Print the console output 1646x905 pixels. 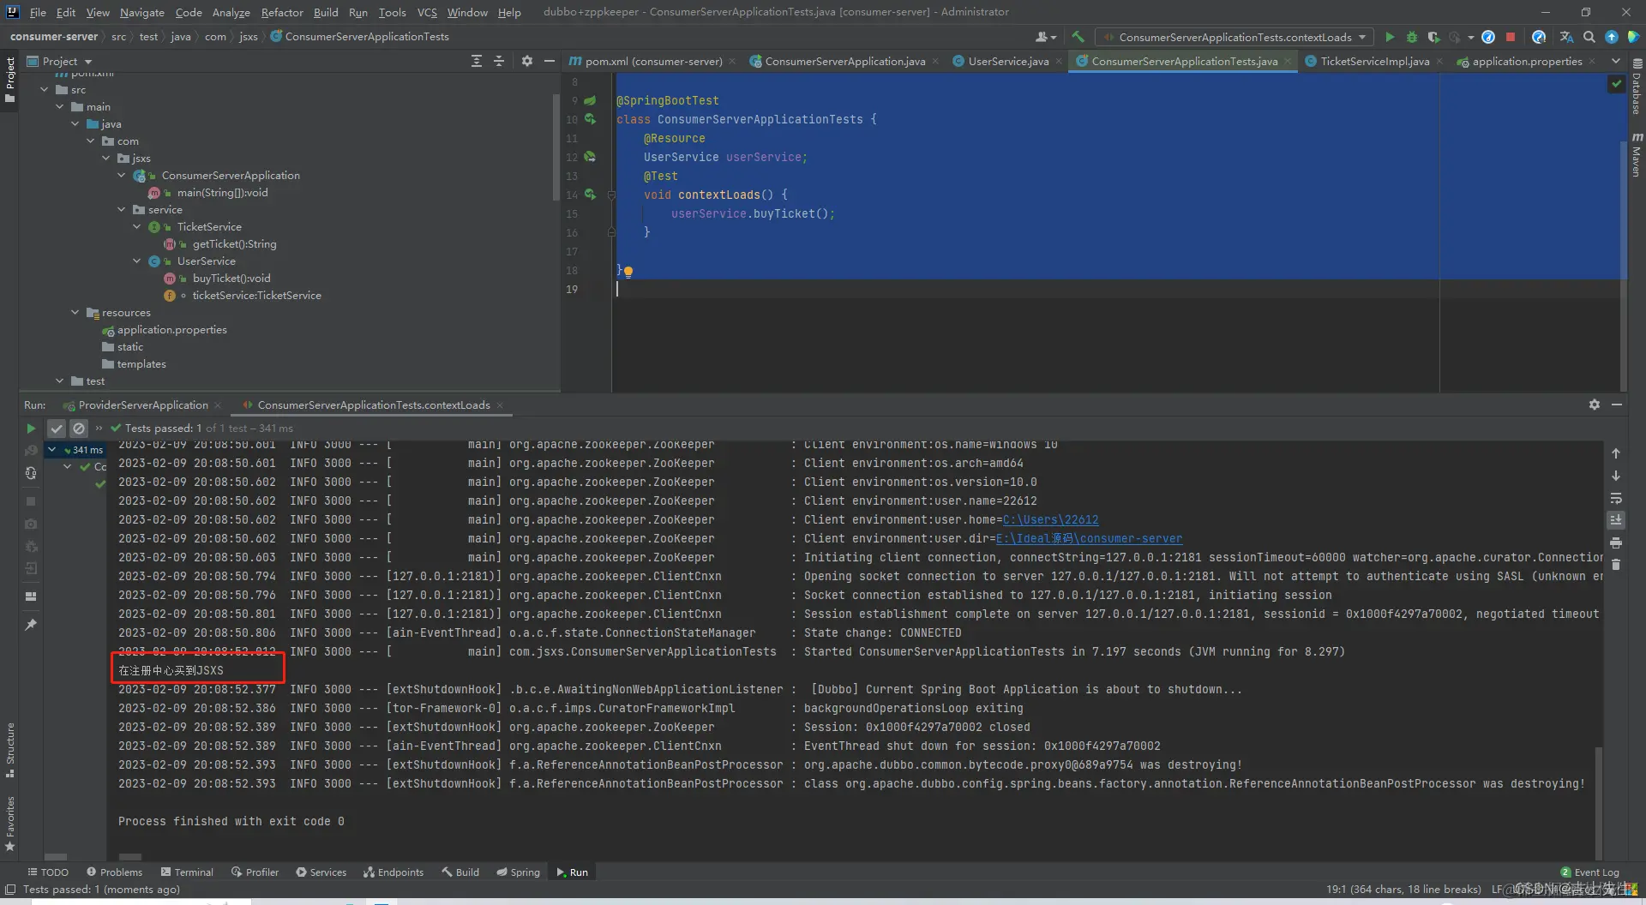[1615, 542]
